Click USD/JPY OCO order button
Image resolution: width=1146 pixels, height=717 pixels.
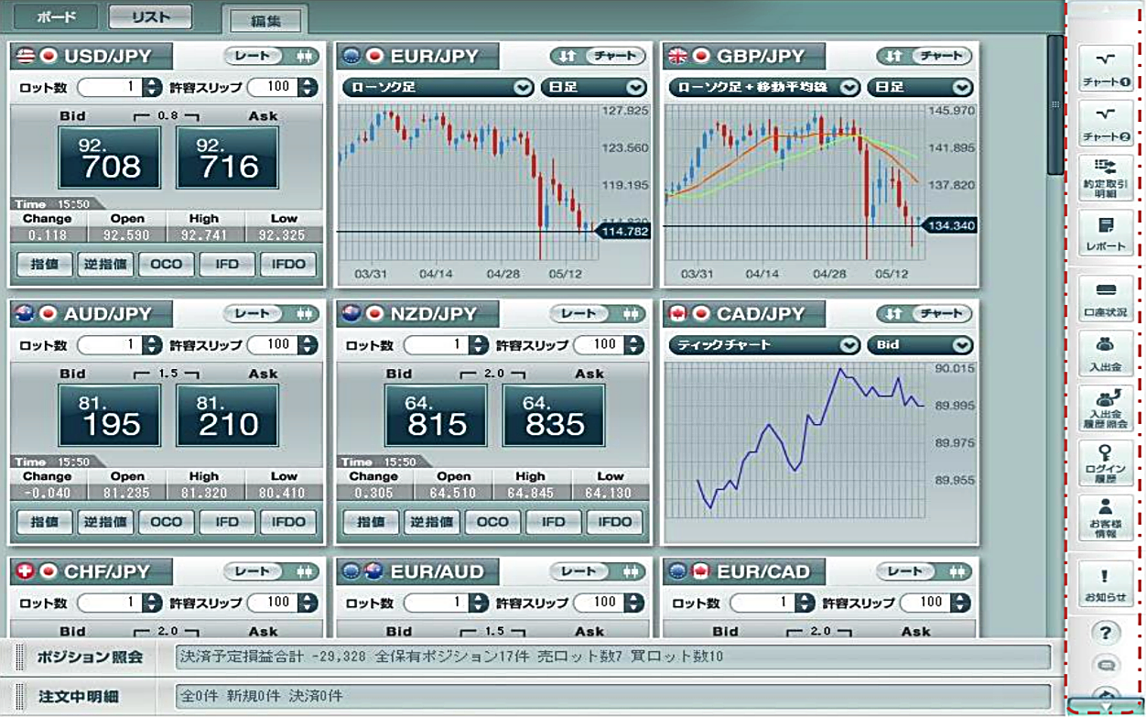click(x=167, y=265)
